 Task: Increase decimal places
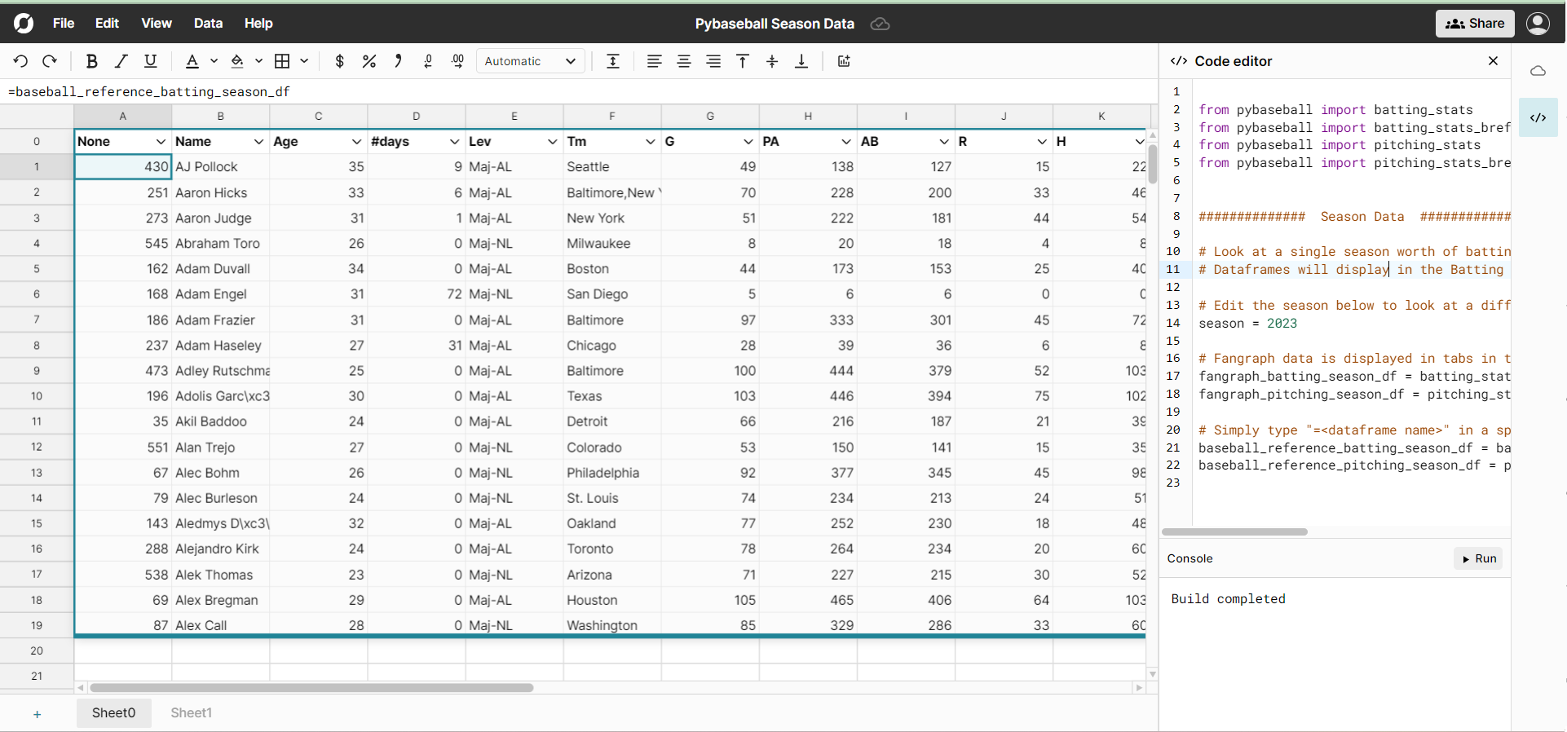[x=458, y=61]
